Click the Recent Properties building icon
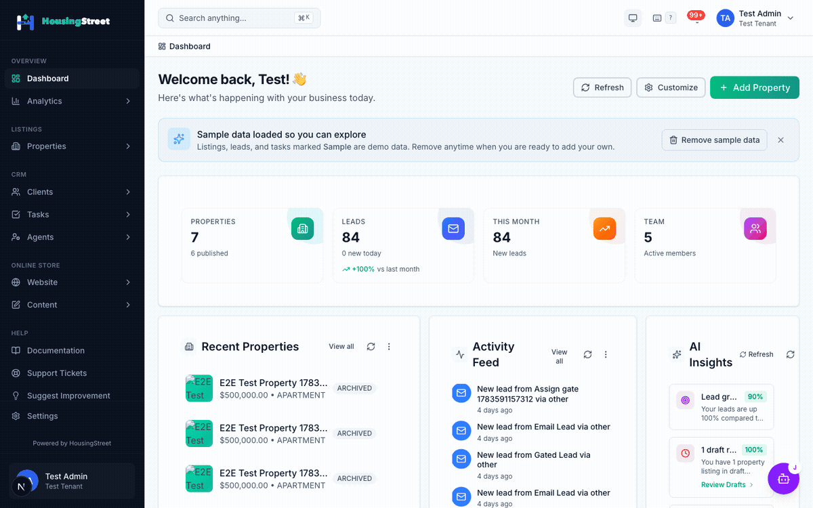813x508 pixels. 189,346
